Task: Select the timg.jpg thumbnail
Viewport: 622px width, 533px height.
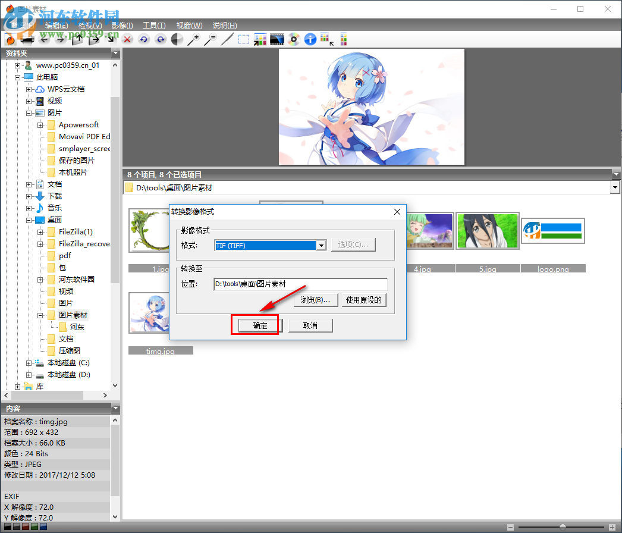Action: tap(149, 313)
